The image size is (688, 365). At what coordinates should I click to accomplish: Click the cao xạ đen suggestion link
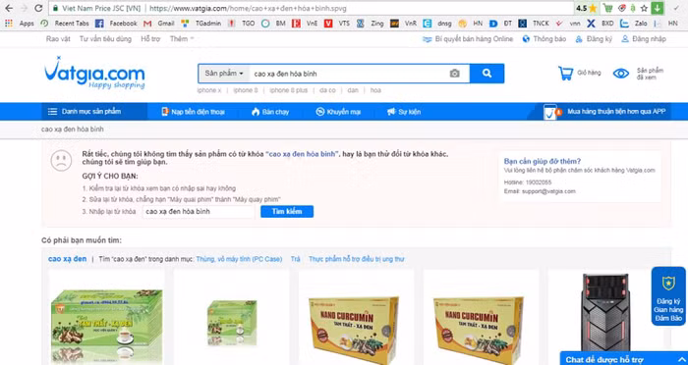(x=68, y=259)
